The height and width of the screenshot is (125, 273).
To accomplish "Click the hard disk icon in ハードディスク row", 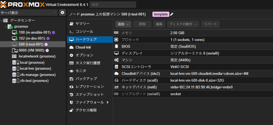I will click(x=116, y=80).
